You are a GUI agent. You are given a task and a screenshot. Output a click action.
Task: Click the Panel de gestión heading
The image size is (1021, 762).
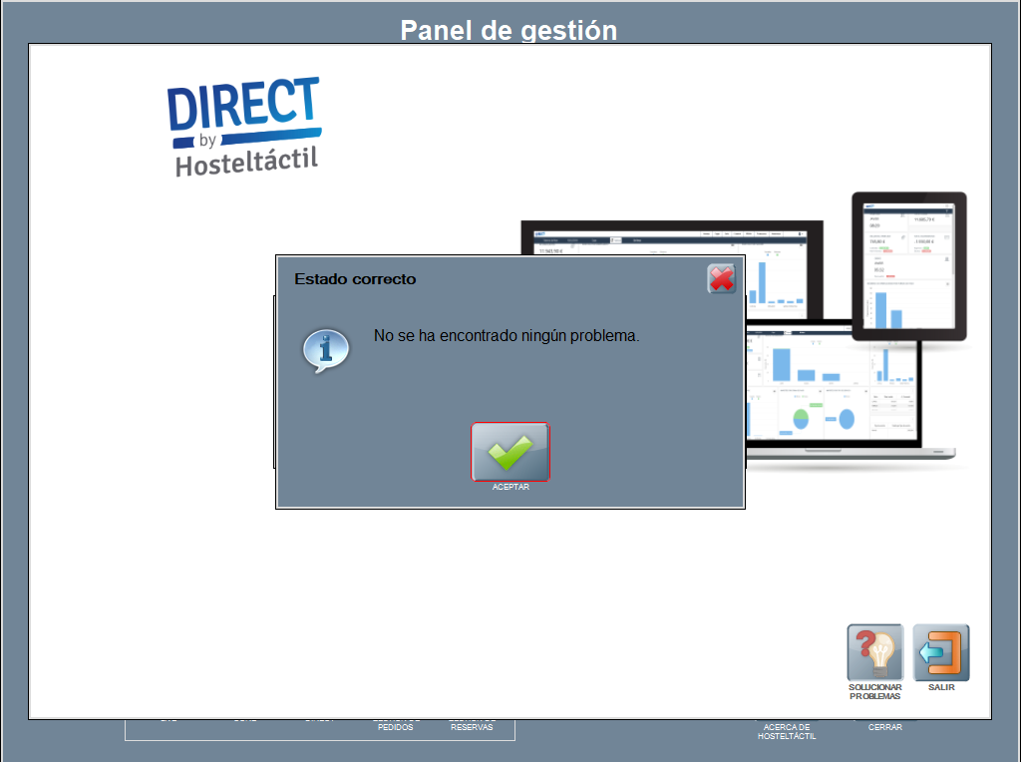[509, 30]
